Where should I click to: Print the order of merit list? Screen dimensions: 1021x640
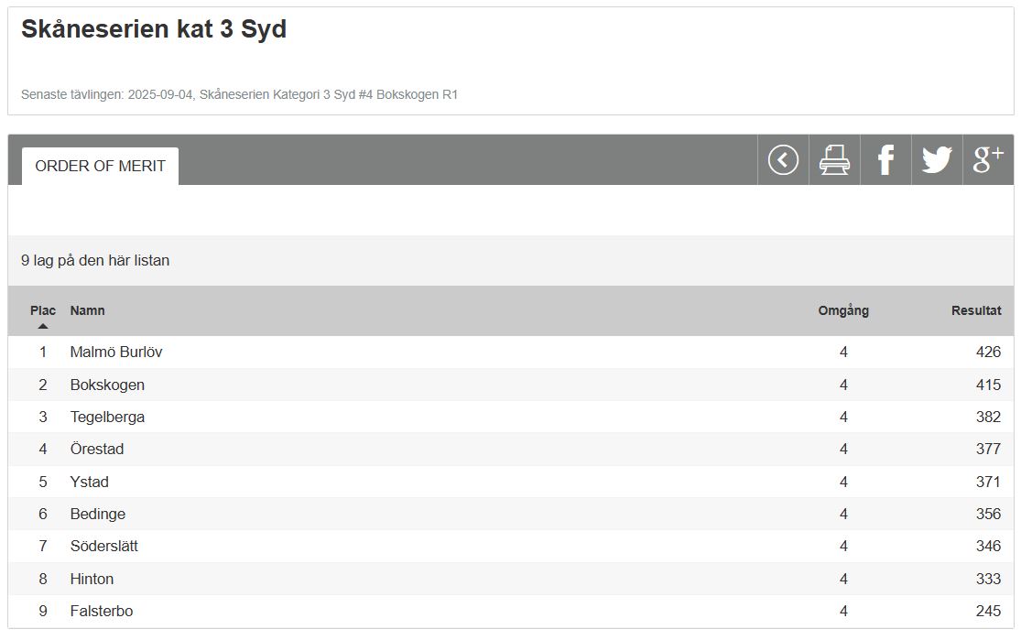(834, 160)
